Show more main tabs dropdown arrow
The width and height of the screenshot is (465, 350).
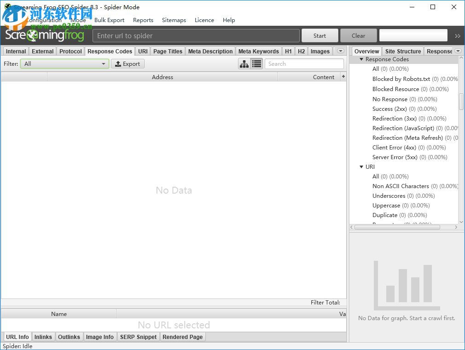pos(340,51)
